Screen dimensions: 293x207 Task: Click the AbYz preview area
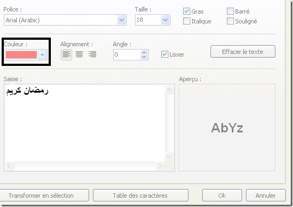227,127
